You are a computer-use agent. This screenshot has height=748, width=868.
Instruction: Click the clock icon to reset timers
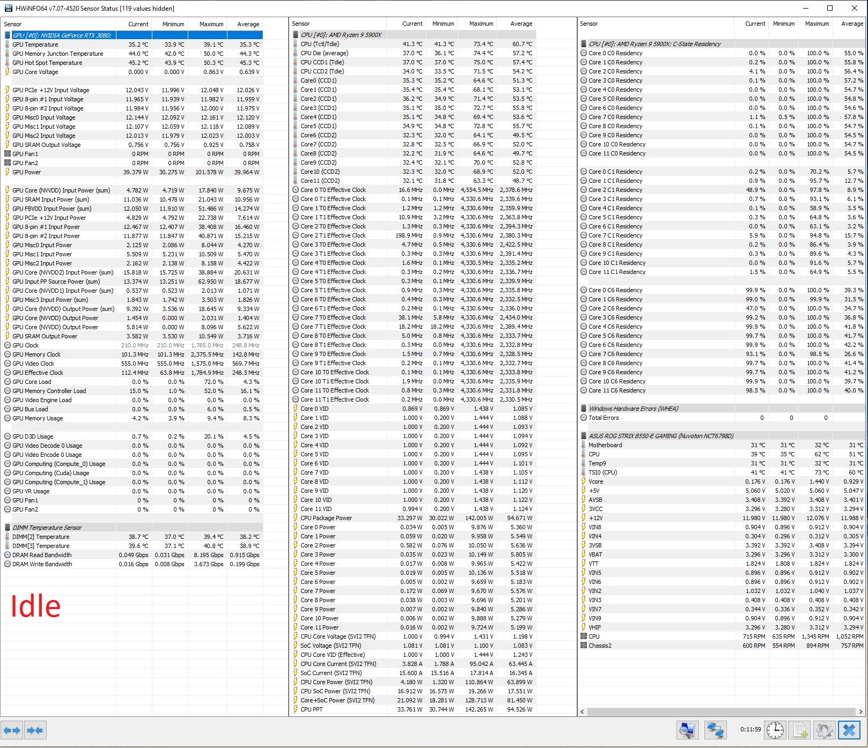775,730
